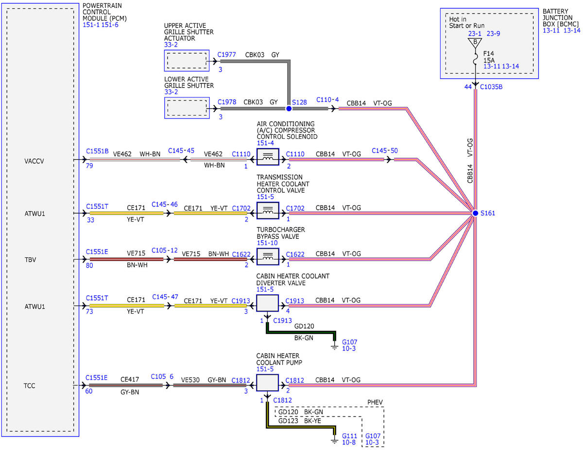This screenshot has width=583, height=450.
Task: Open the S128 splice link
Action: (x=299, y=102)
